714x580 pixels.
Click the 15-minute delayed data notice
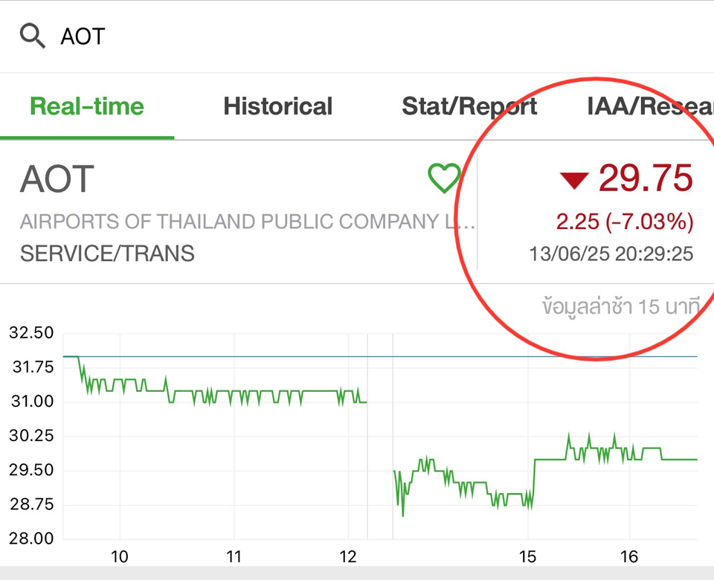click(x=620, y=306)
